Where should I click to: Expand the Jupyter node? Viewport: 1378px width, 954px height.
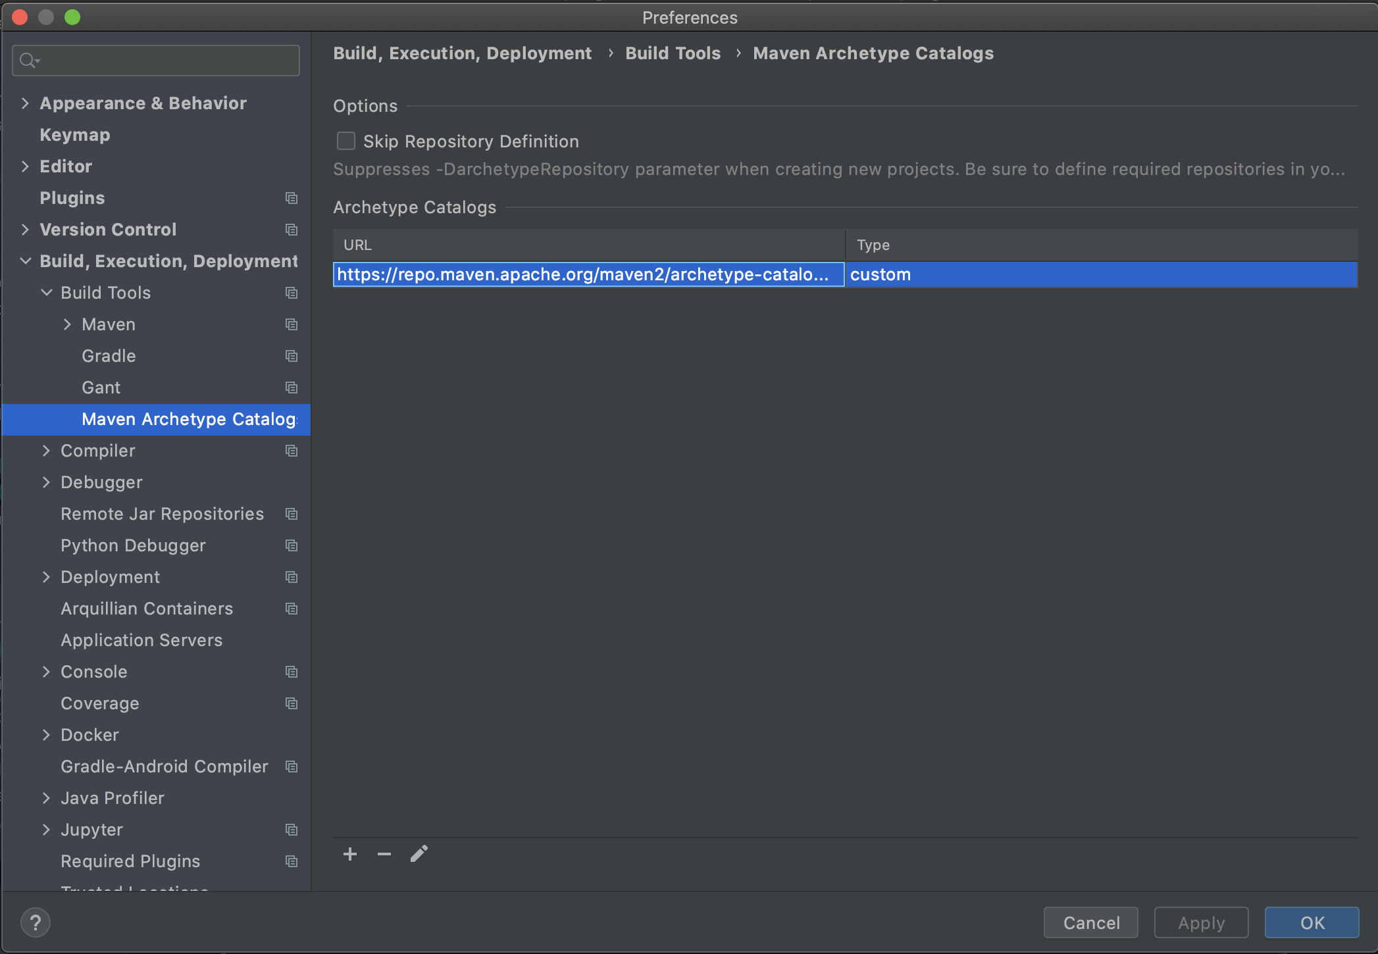coord(46,830)
